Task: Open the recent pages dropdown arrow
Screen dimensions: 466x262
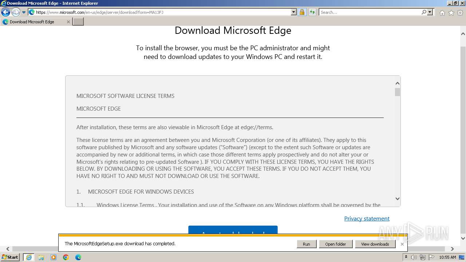Action: [x=24, y=12]
